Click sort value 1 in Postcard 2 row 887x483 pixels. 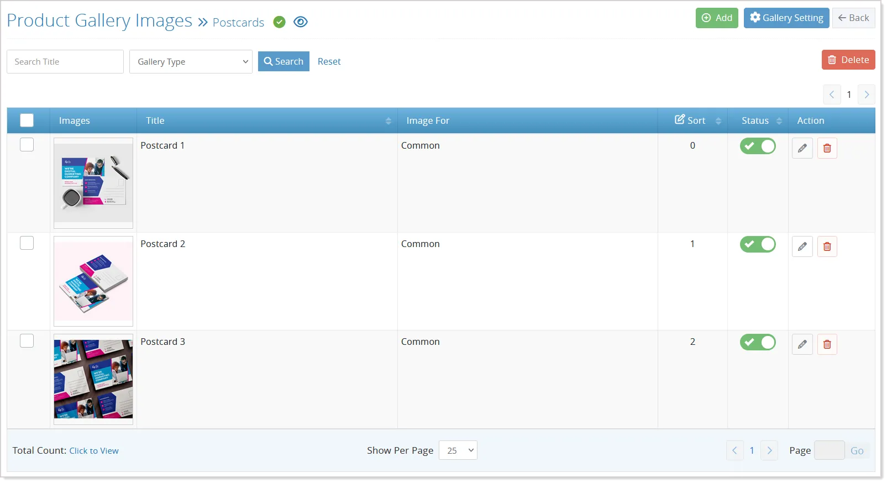(692, 244)
